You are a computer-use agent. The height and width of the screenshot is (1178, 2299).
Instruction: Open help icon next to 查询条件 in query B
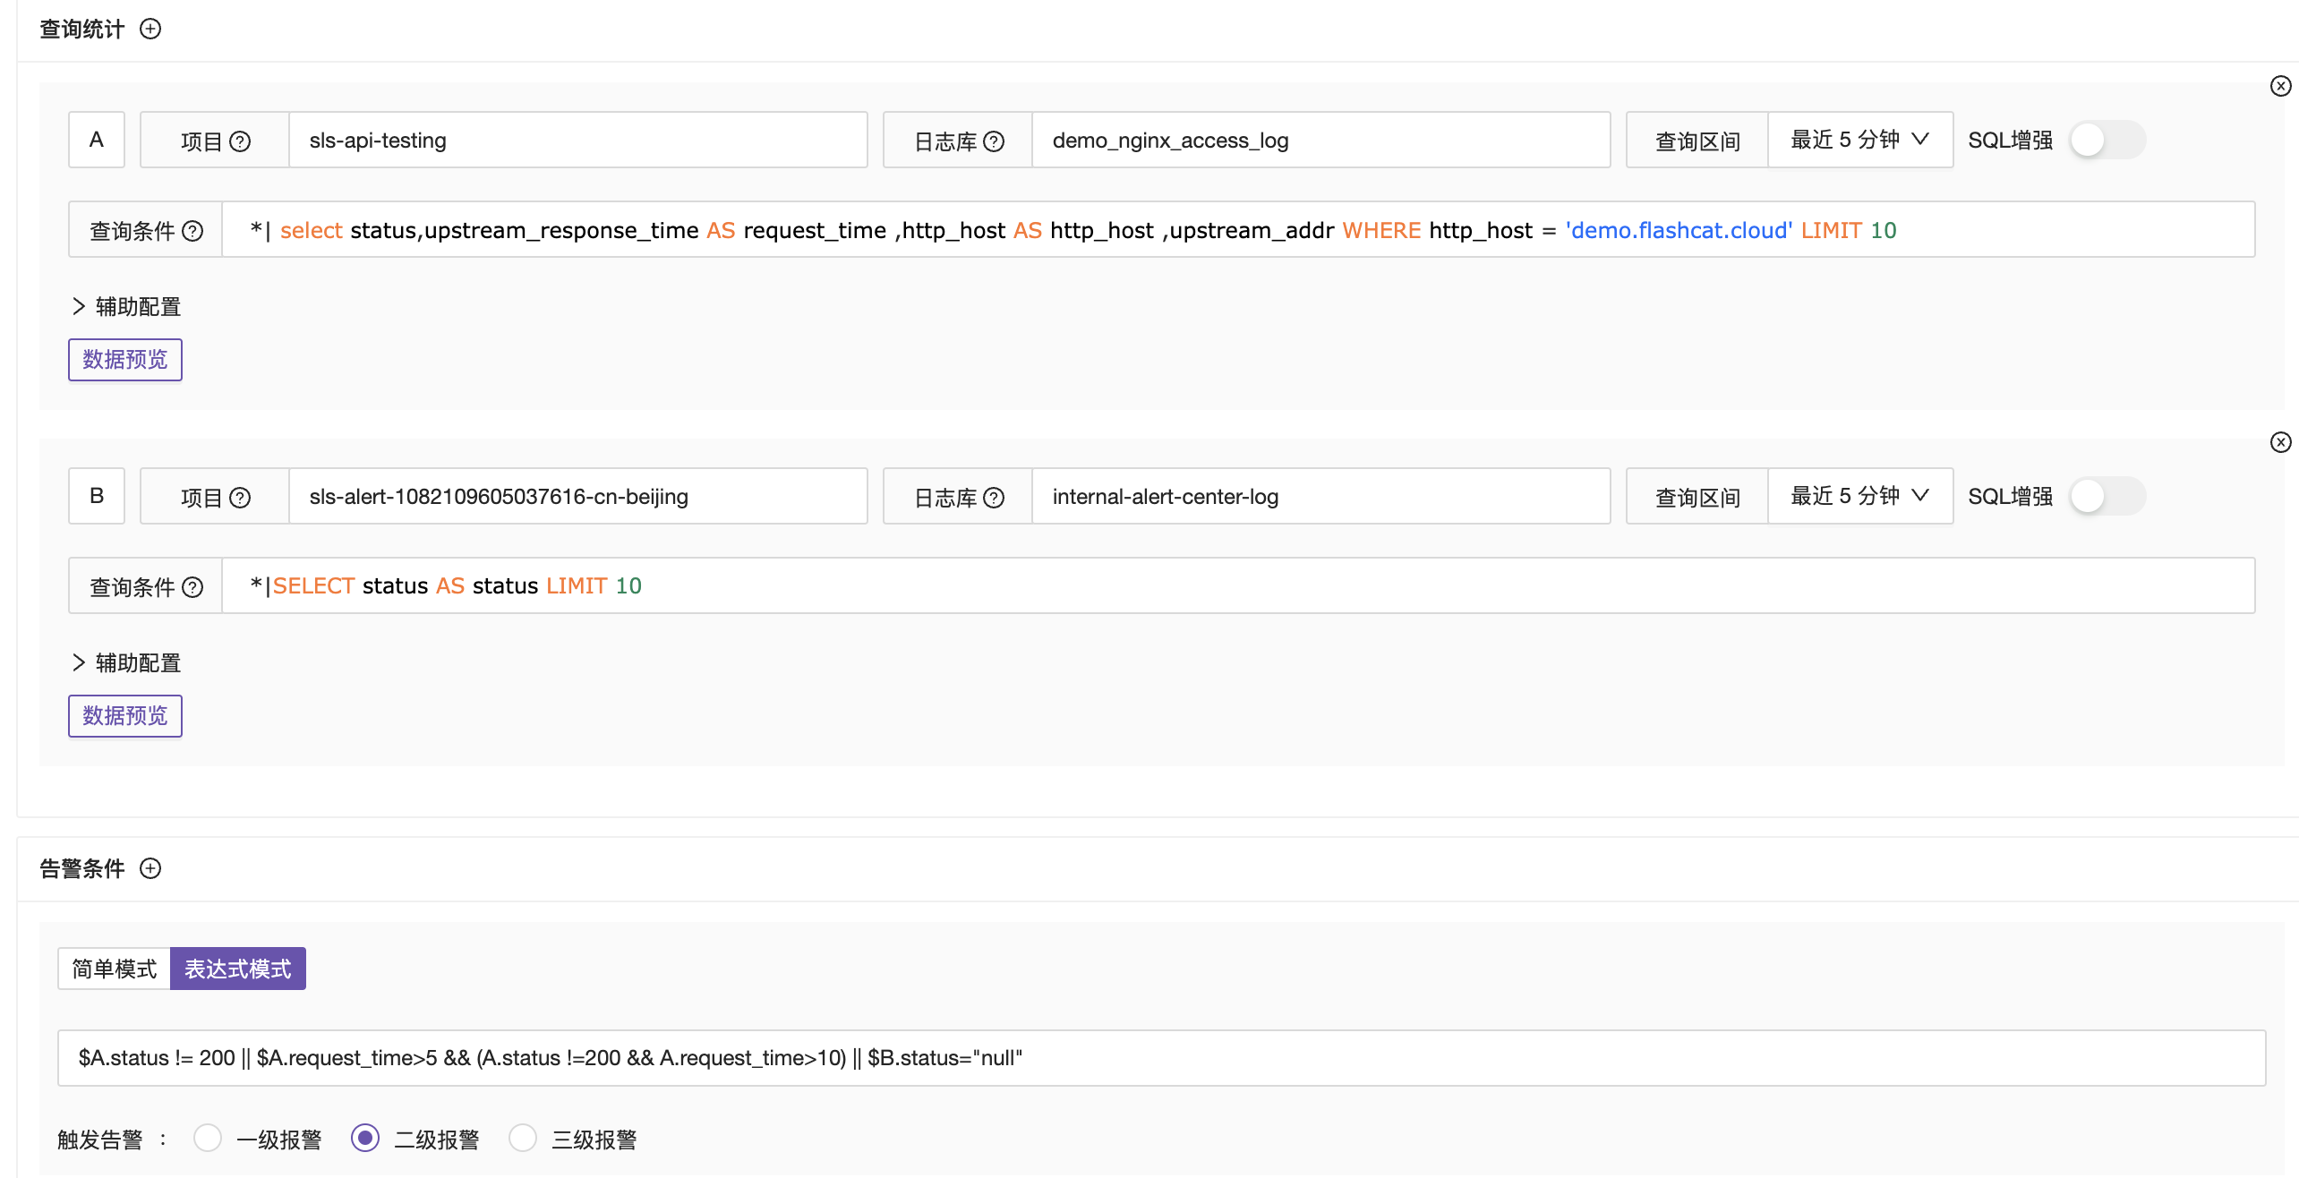point(192,587)
